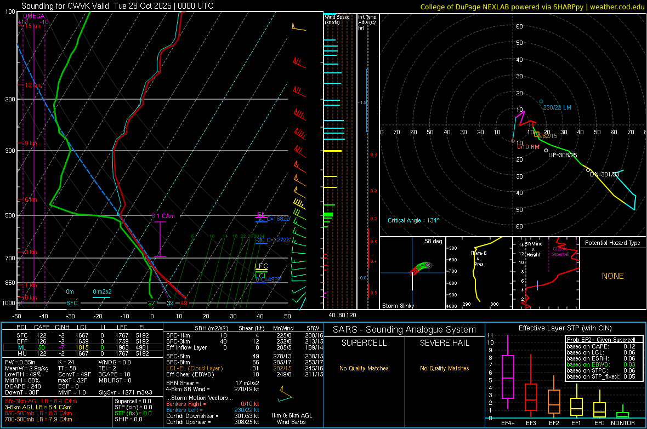Image resolution: width=647 pixels, height=429 pixels.
Task: Click the SigSvr = 1271 m3/s3 value
Action: point(126,392)
